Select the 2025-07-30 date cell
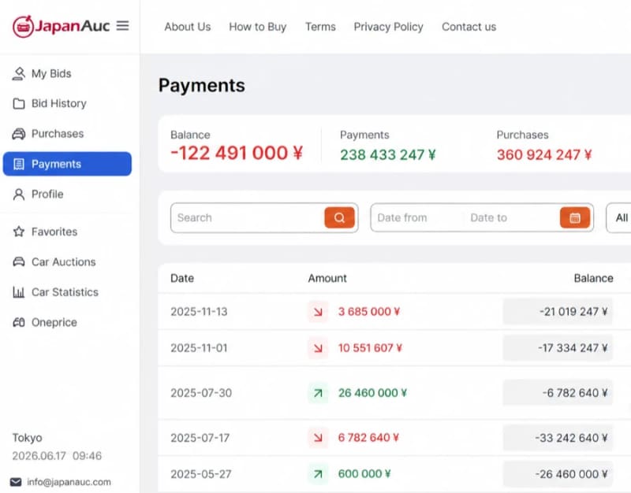The image size is (631, 493). click(201, 393)
